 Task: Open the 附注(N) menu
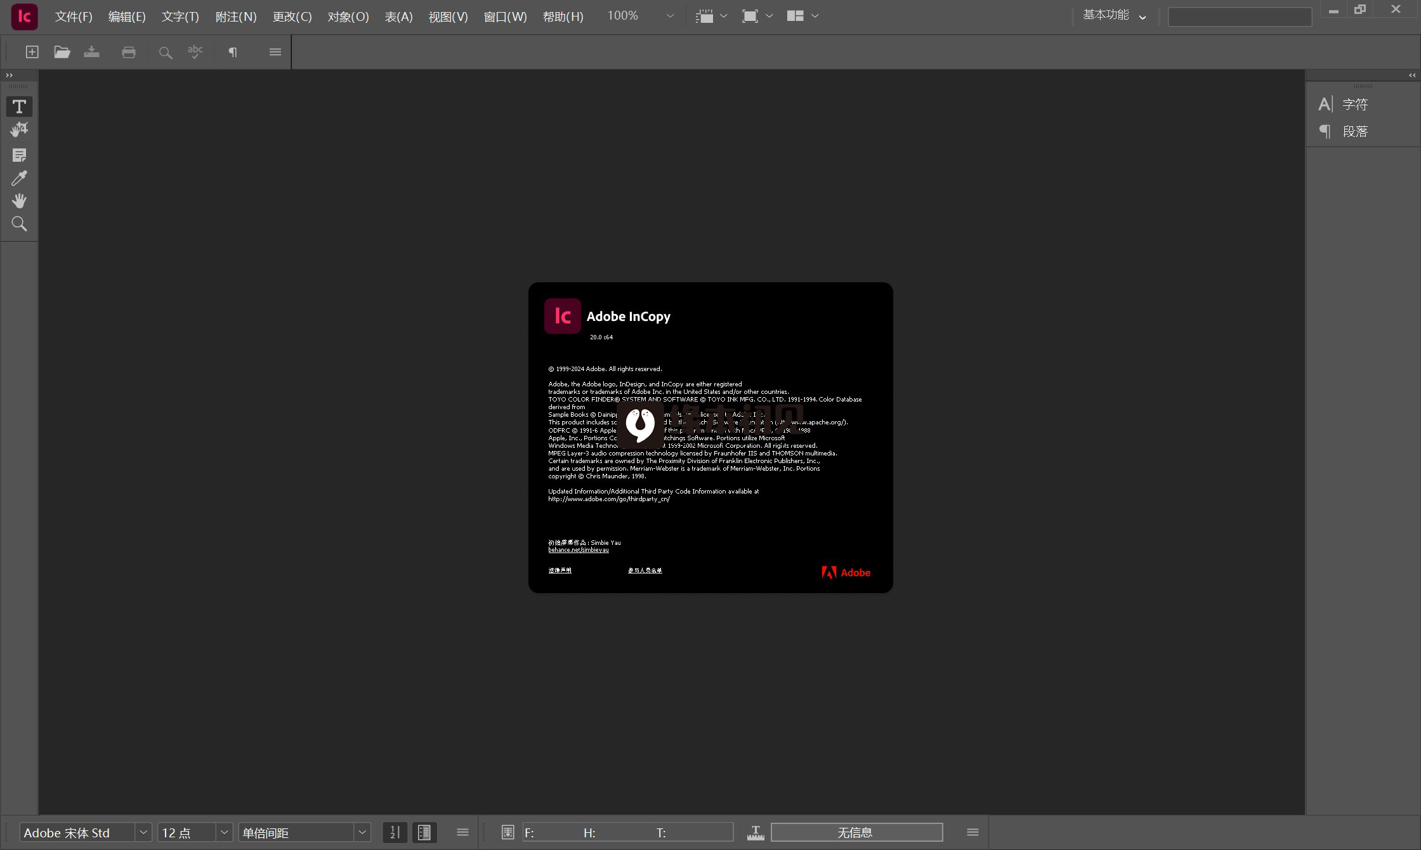(236, 16)
